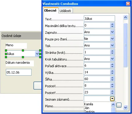
Task: Open font dialog with Písmo ellipsis button
Action: click(x=119, y=105)
